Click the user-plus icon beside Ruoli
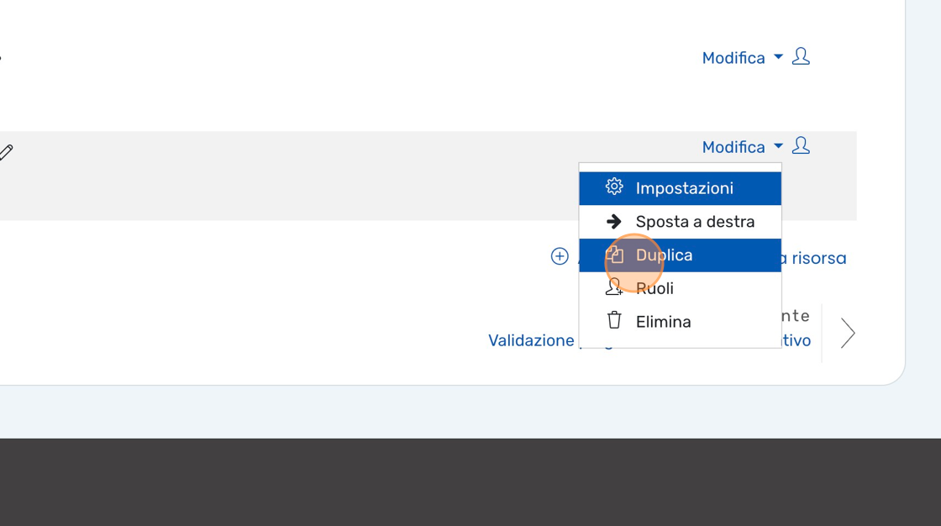941x526 pixels. (614, 287)
